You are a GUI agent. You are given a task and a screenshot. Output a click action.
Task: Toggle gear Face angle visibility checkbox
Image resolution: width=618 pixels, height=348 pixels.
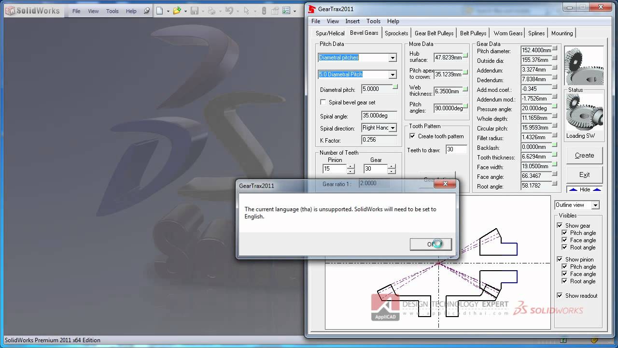click(x=564, y=240)
